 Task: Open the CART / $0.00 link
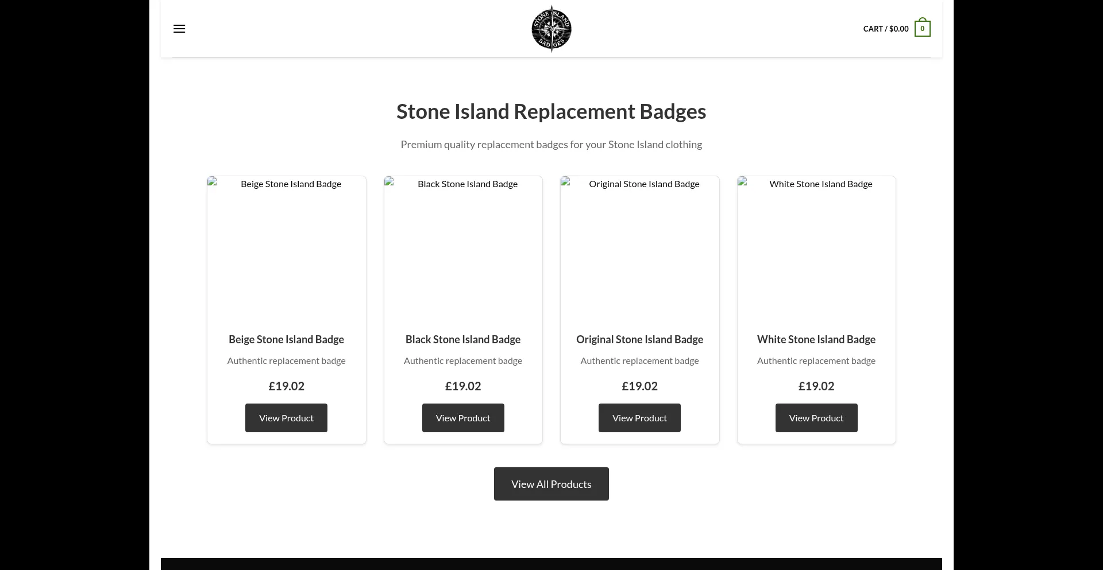coord(885,29)
